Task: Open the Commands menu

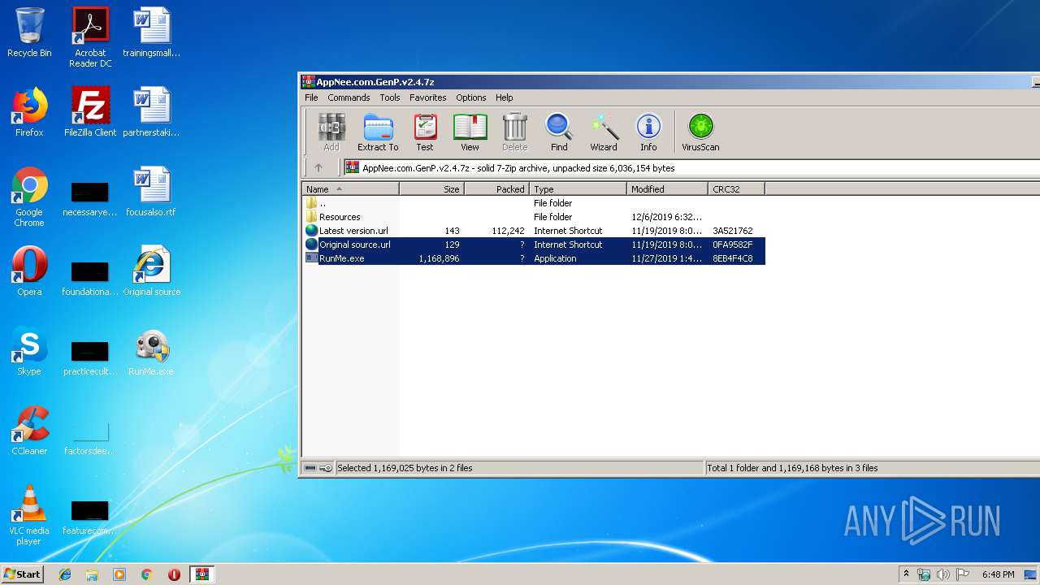Action: pyautogui.click(x=349, y=97)
